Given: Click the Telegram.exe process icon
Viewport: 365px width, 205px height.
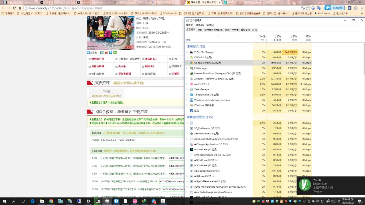Looking at the screenshot, I should point(192,95).
